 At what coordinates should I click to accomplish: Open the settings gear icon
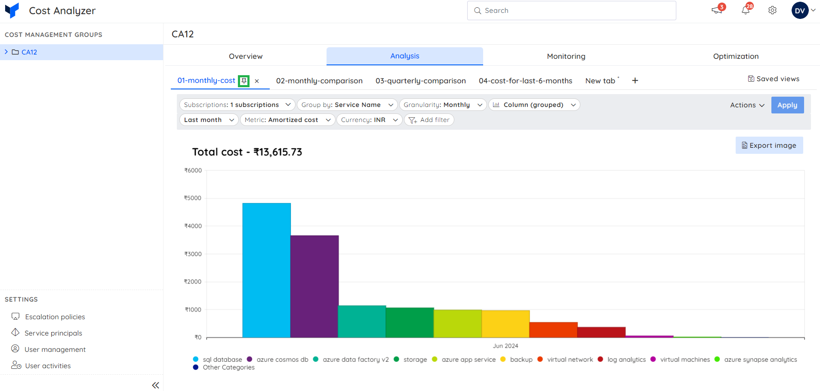click(x=773, y=10)
